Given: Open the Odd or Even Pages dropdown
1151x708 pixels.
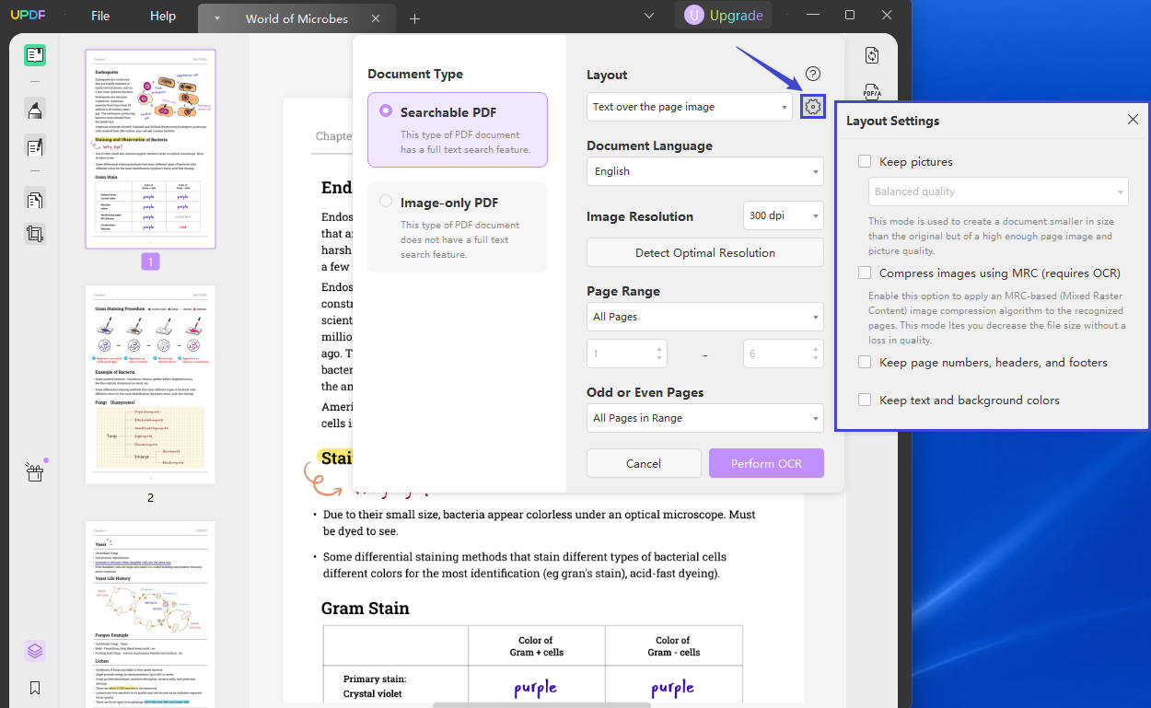Looking at the screenshot, I should [x=704, y=417].
